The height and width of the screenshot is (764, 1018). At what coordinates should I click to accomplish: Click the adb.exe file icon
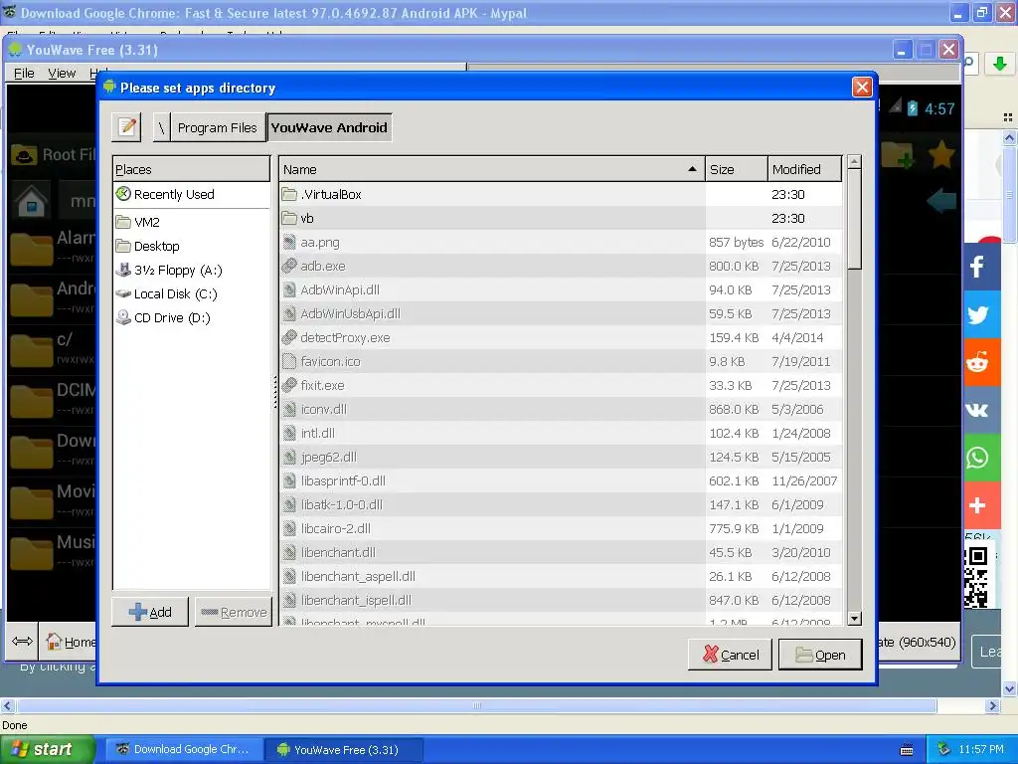pyautogui.click(x=289, y=266)
